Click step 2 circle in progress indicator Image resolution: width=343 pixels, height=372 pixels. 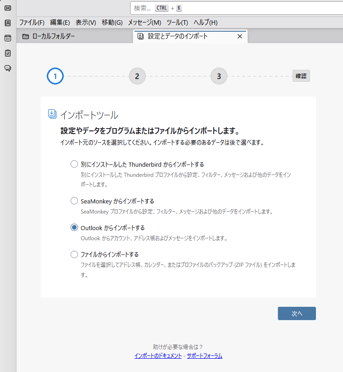coord(137,76)
